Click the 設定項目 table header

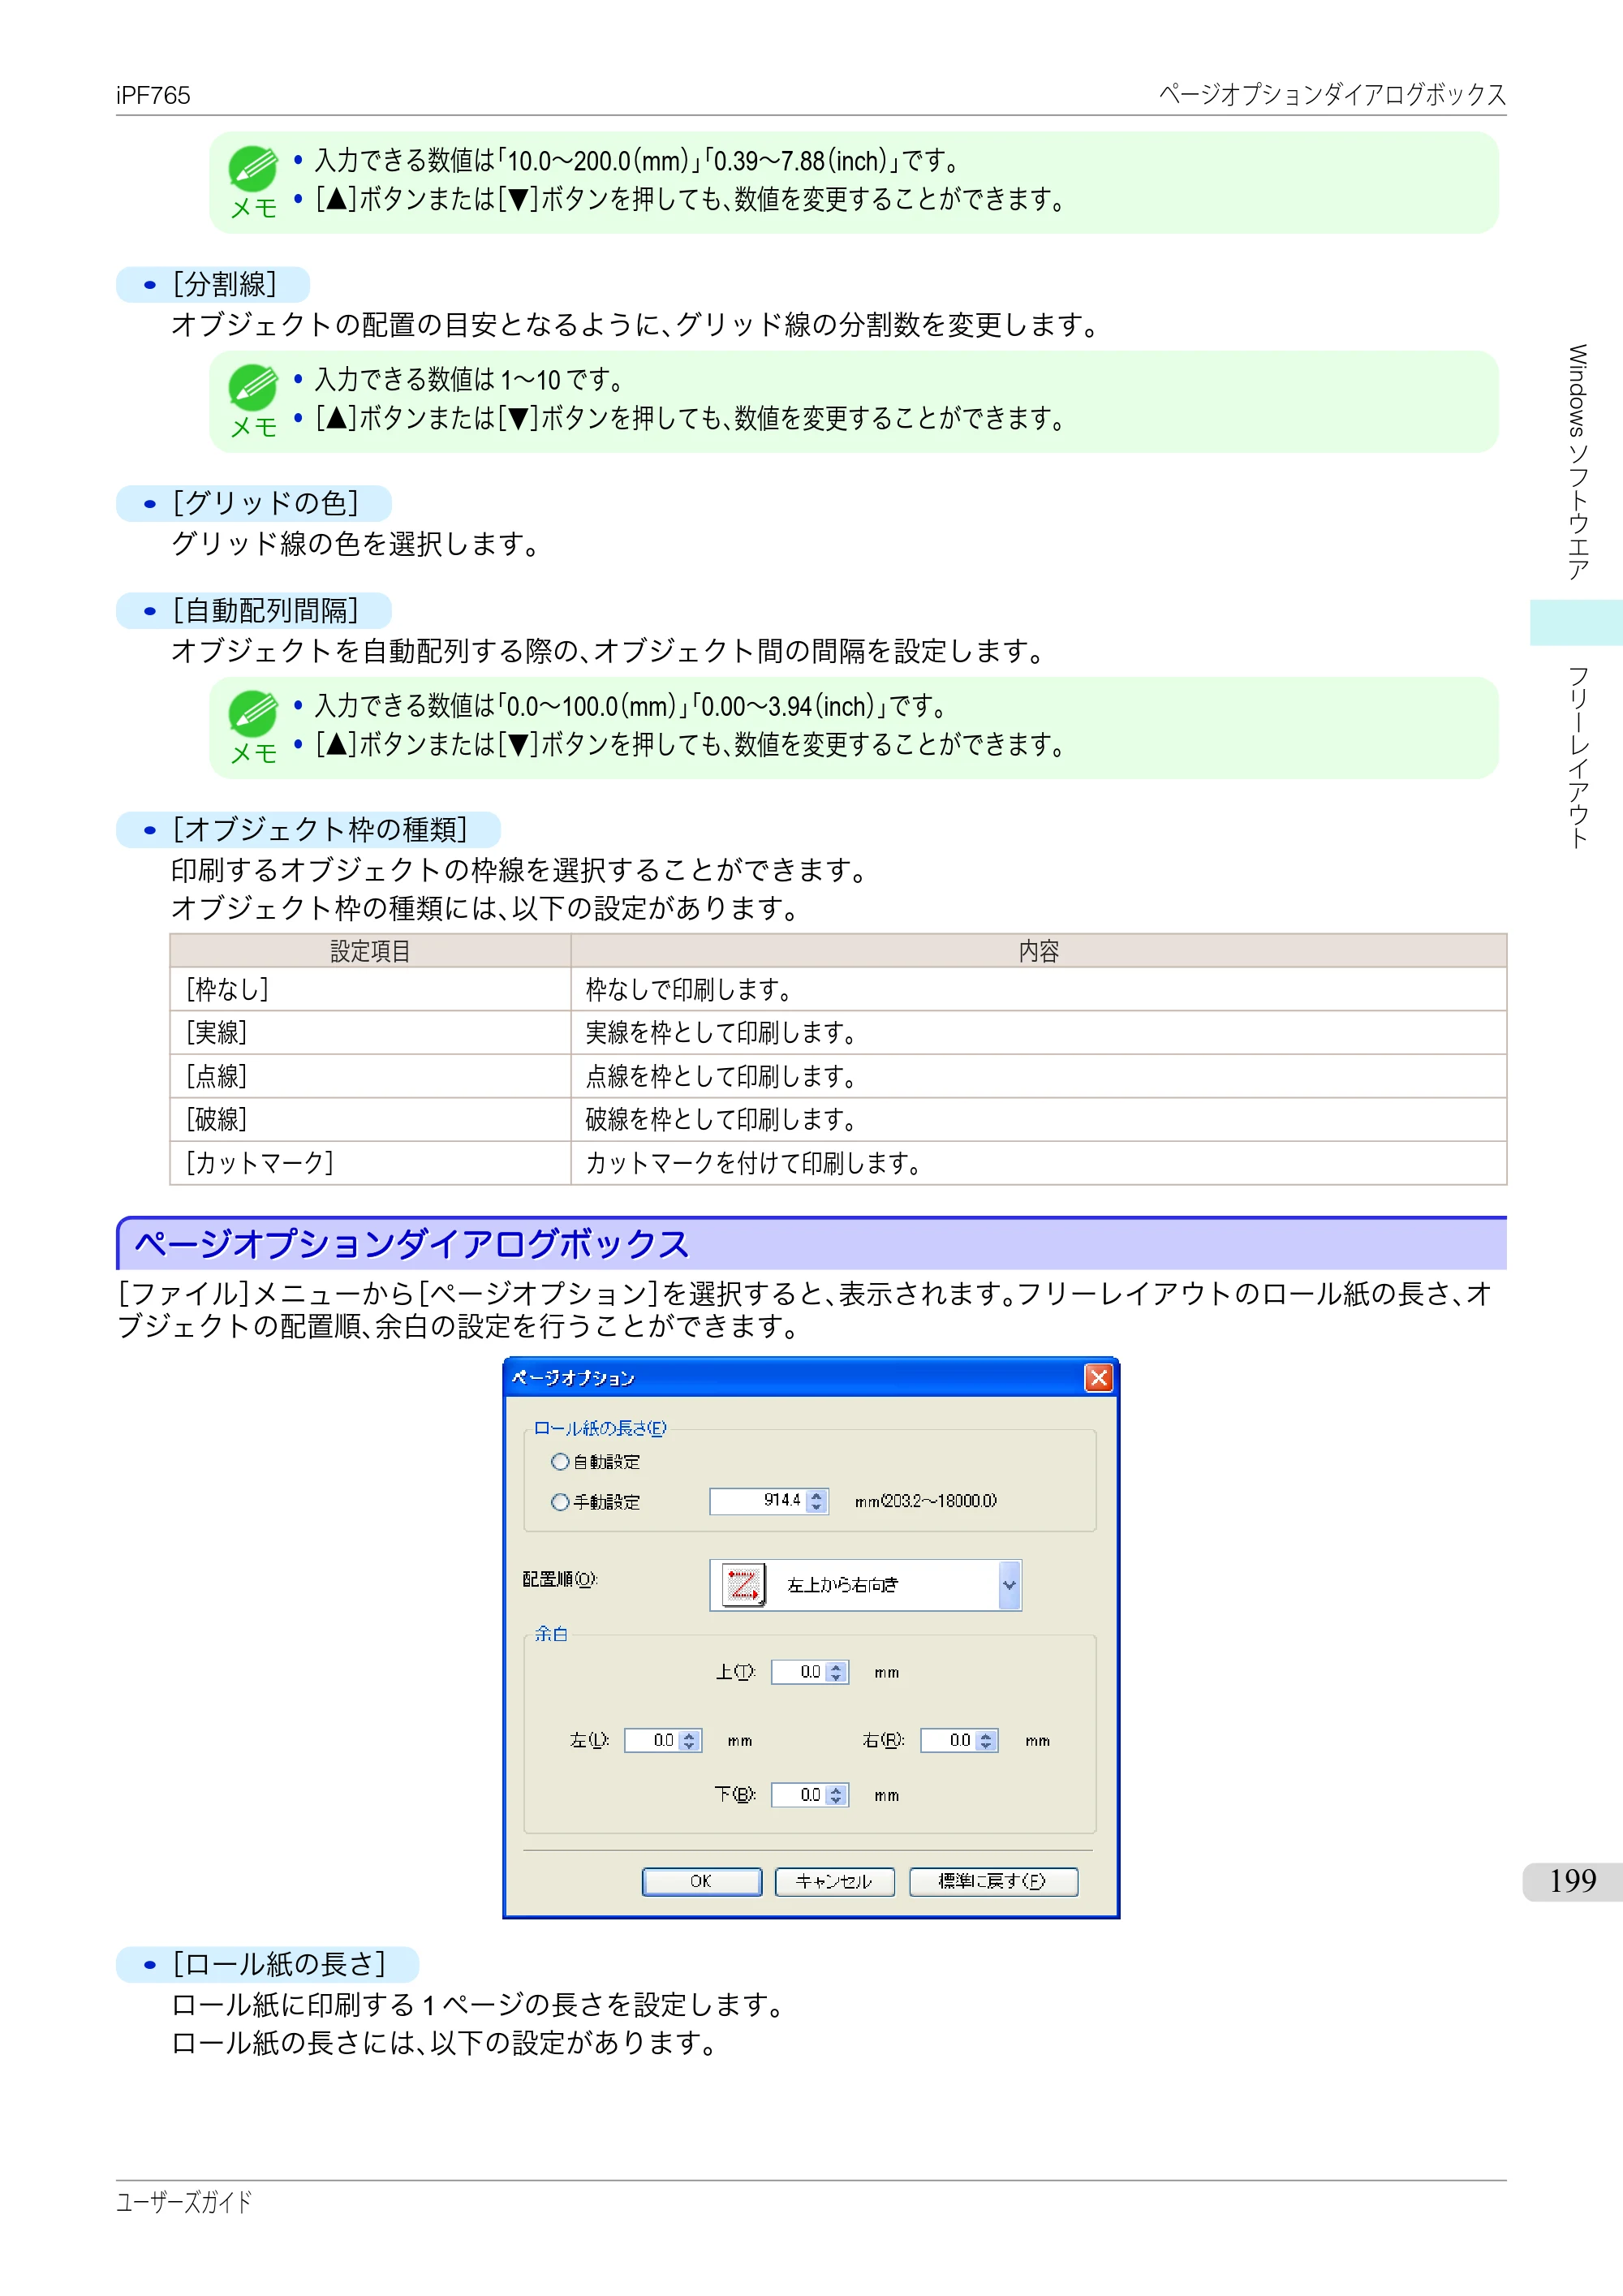tap(370, 951)
